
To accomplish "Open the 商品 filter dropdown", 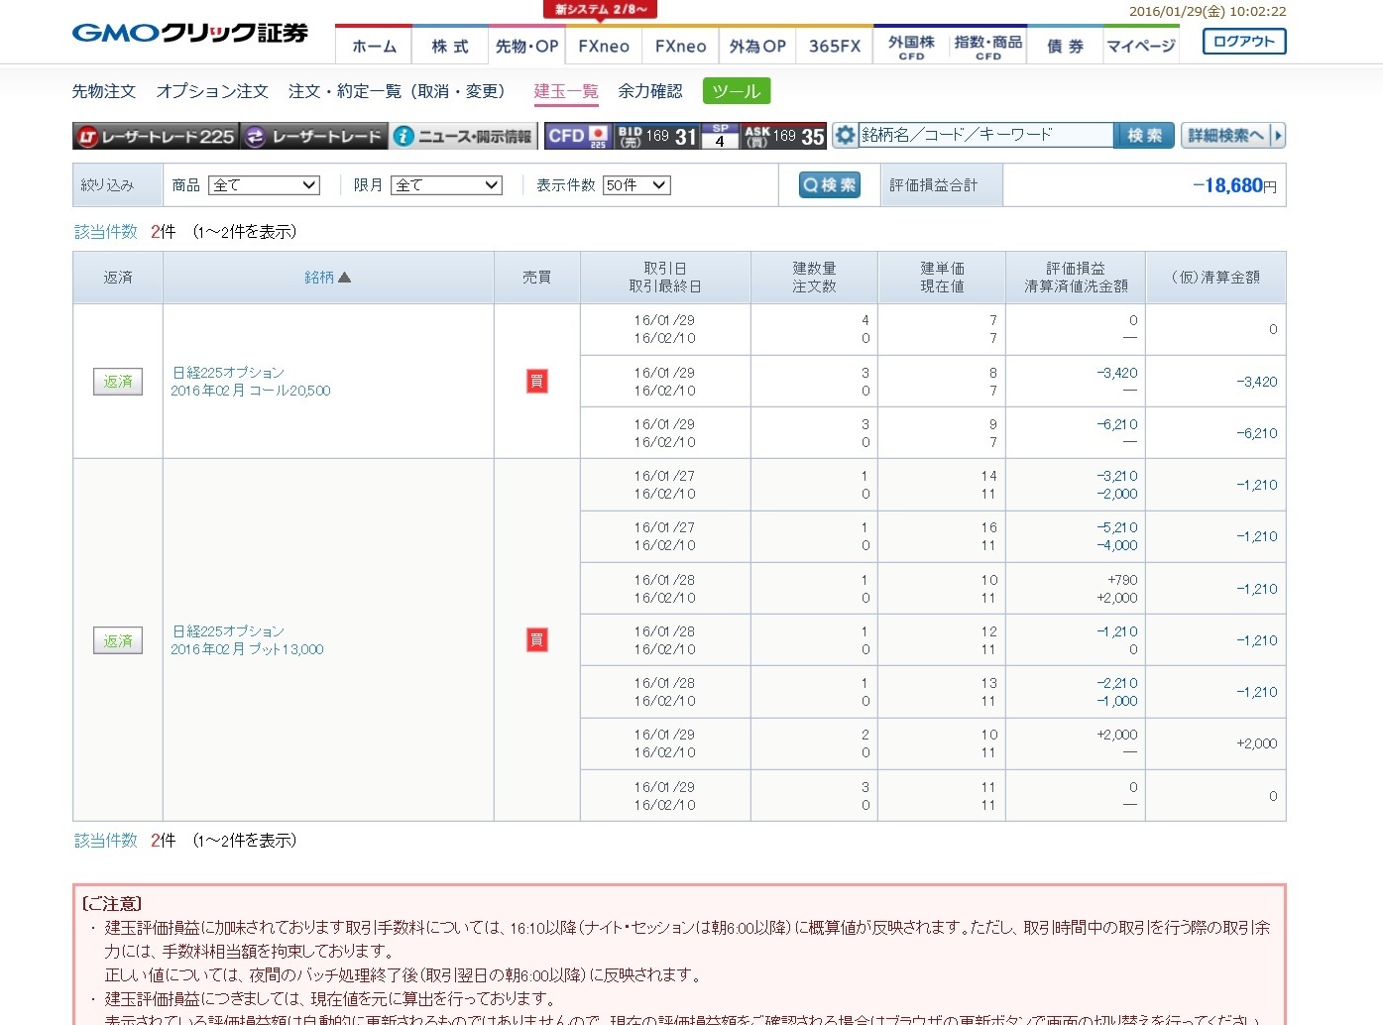I will (x=265, y=185).
